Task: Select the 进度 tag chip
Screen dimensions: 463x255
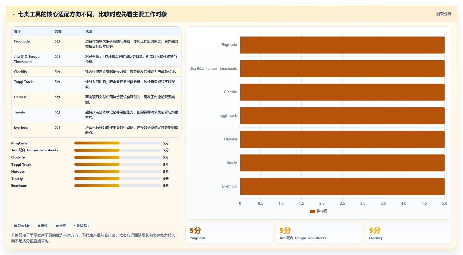Action: coord(60,225)
